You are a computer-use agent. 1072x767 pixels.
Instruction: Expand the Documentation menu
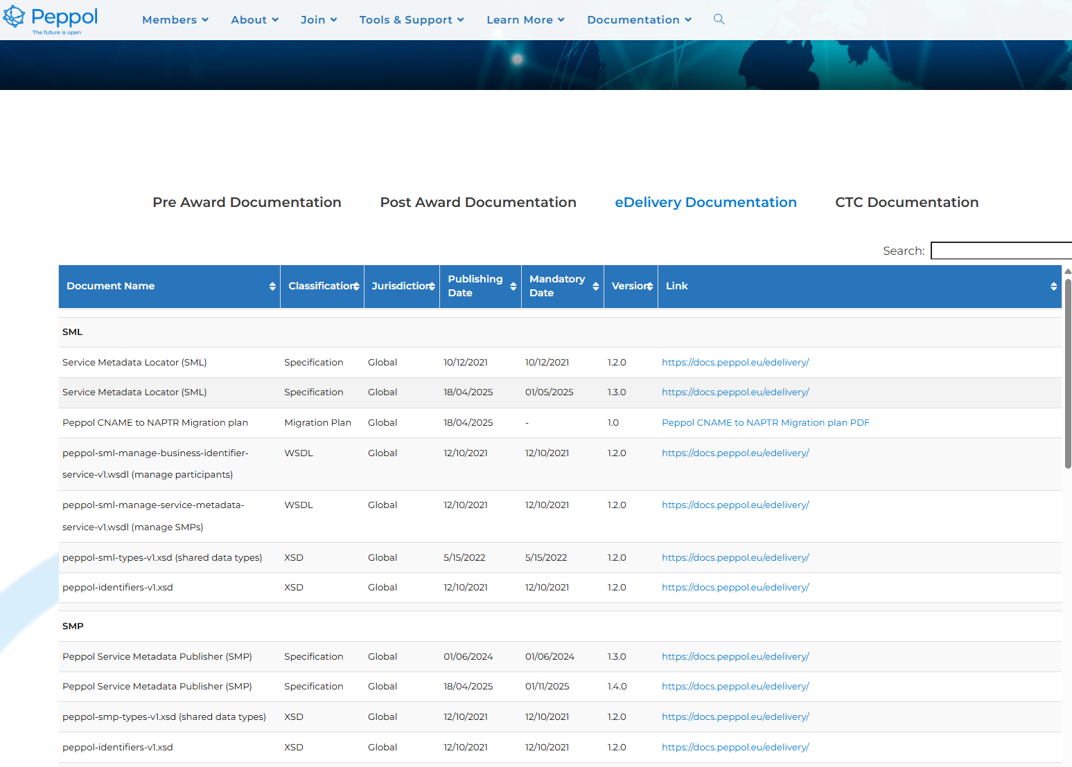click(639, 20)
